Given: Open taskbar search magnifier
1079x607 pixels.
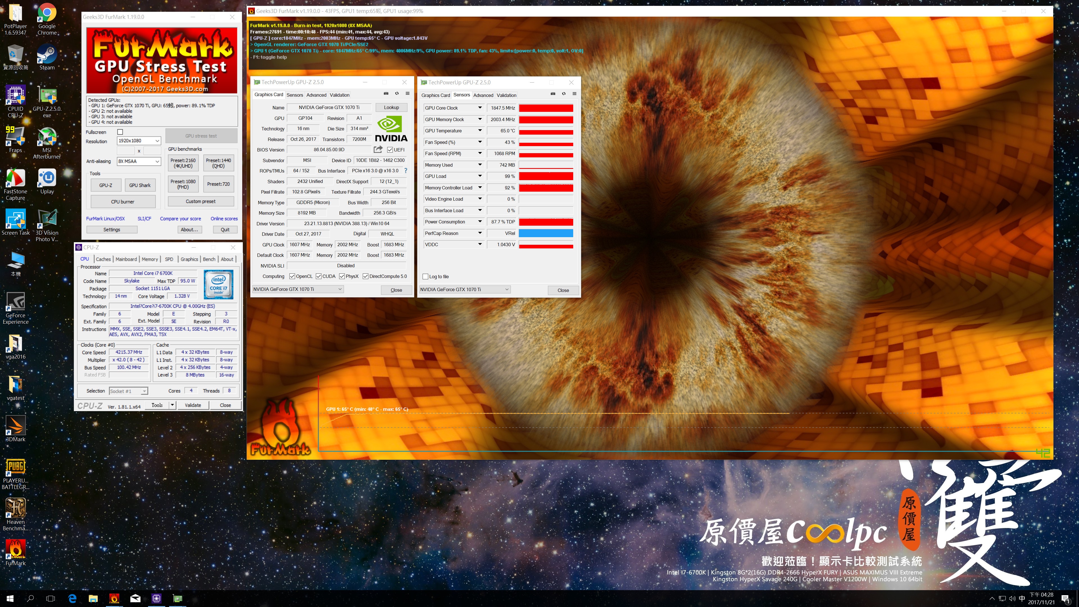Looking at the screenshot, I should [x=30, y=599].
